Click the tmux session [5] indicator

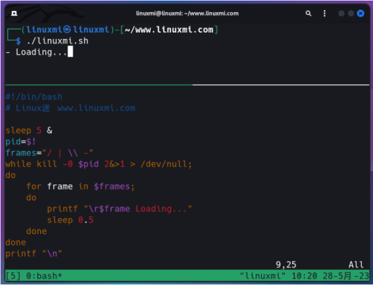coord(13,276)
